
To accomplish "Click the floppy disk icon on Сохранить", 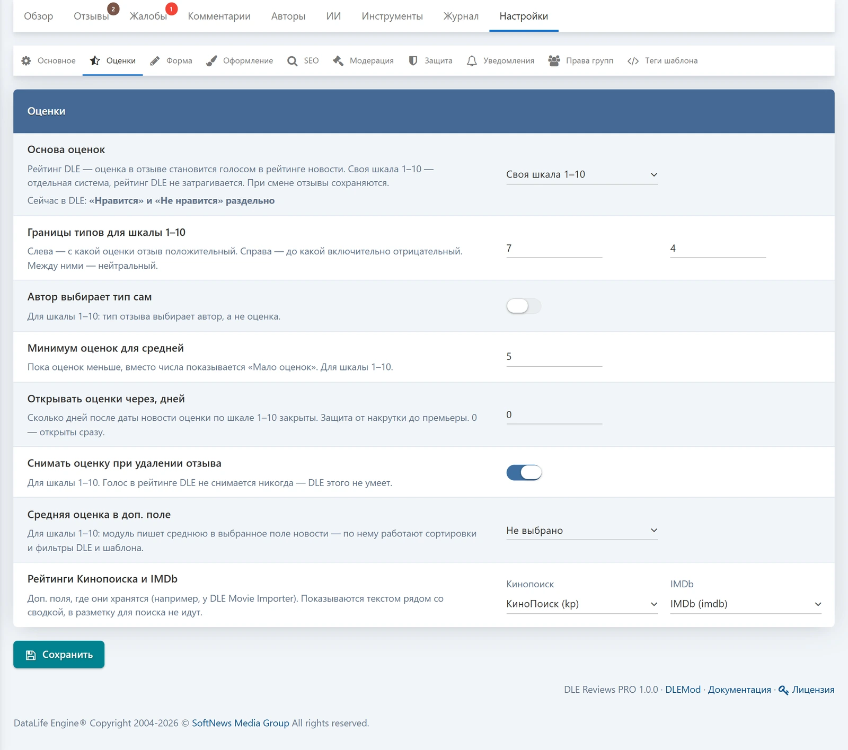I will tap(31, 655).
